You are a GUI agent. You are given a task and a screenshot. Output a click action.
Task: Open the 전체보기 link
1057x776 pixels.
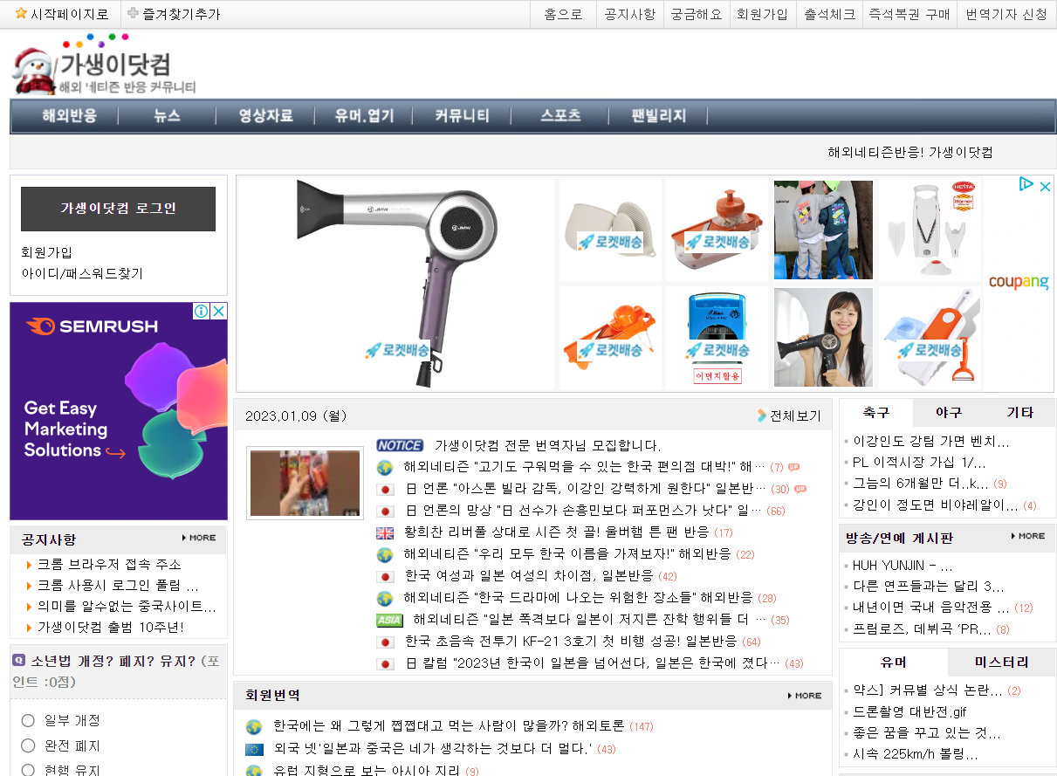tap(789, 415)
